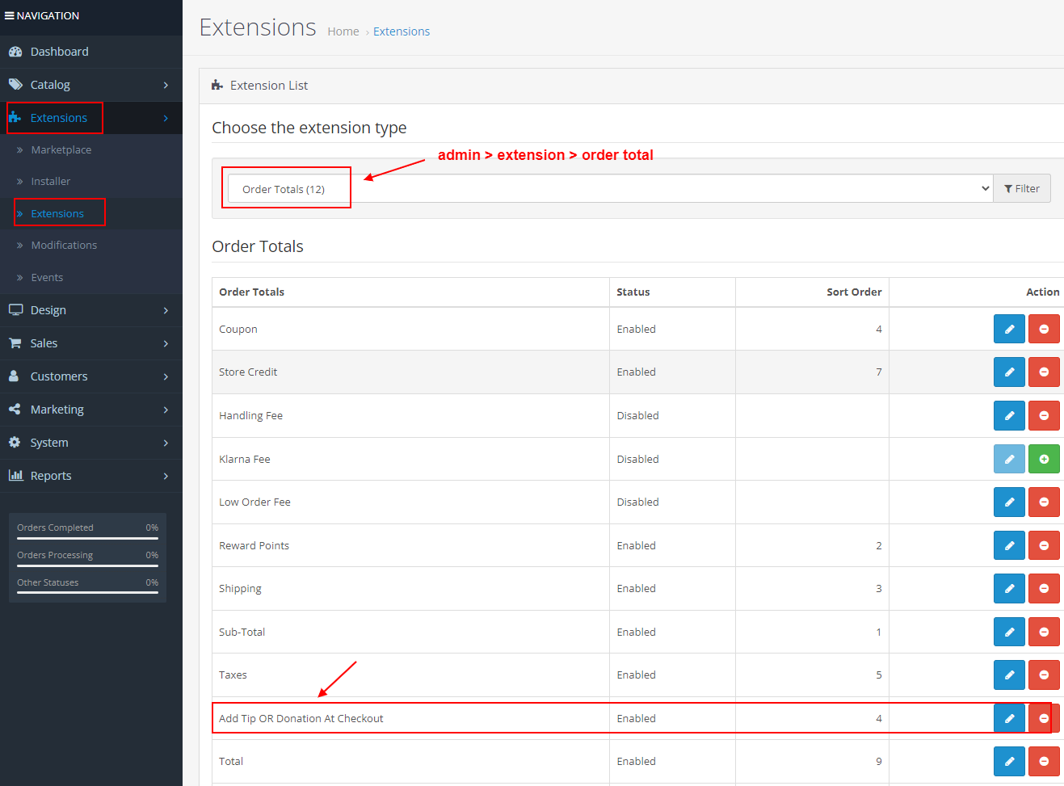Open Dashboard from the navigation
The width and height of the screenshot is (1064, 786).
pyautogui.click(x=59, y=52)
